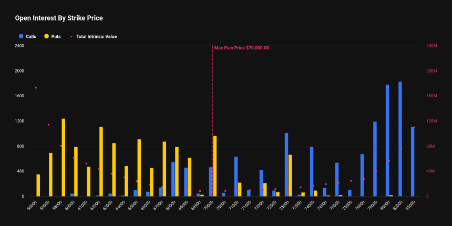Click the blue call bar at 85000 strike
Viewport: 452px width, 226px height.
pyautogui.click(x=413, y=161)
